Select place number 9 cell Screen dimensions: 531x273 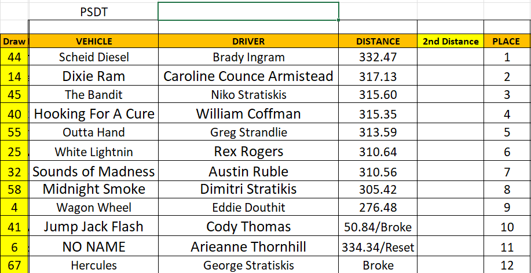click(507, 208)
